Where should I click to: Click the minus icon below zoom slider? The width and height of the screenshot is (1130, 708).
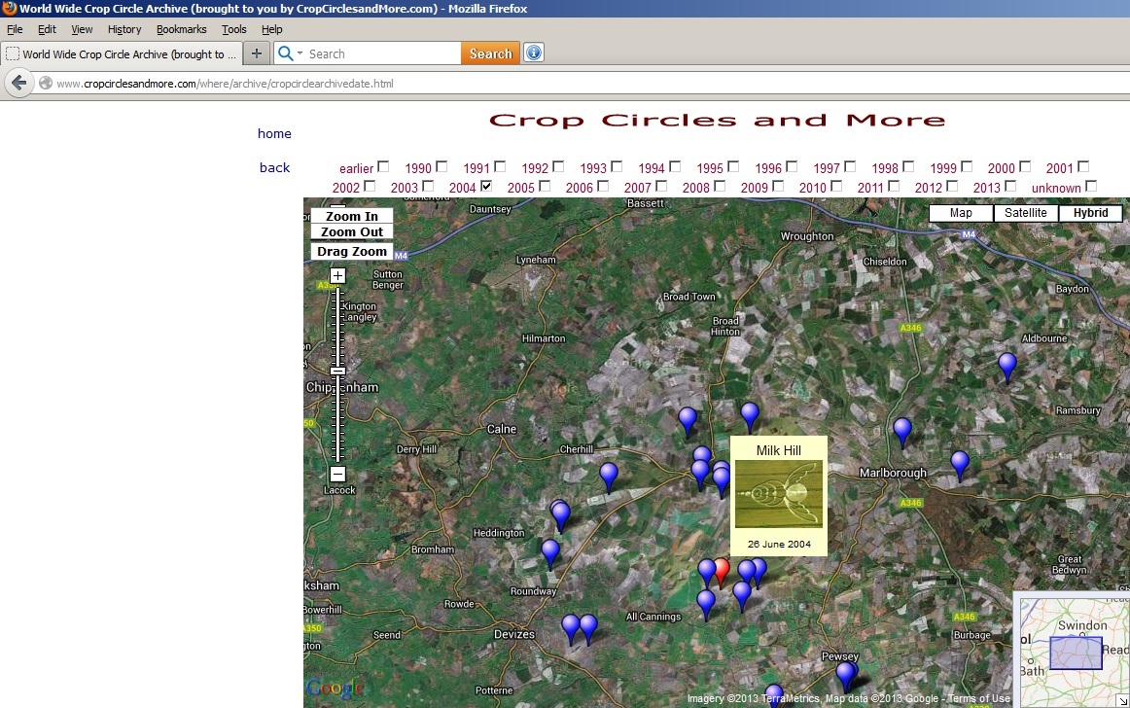337,475
